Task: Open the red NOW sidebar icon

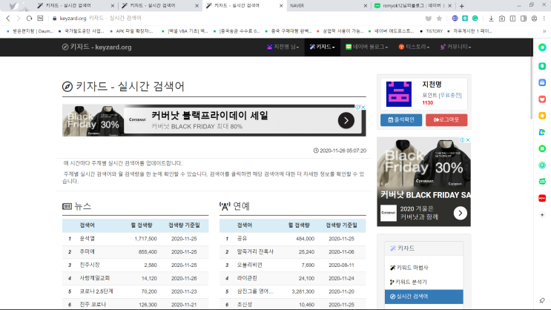Action: (542, 198)
